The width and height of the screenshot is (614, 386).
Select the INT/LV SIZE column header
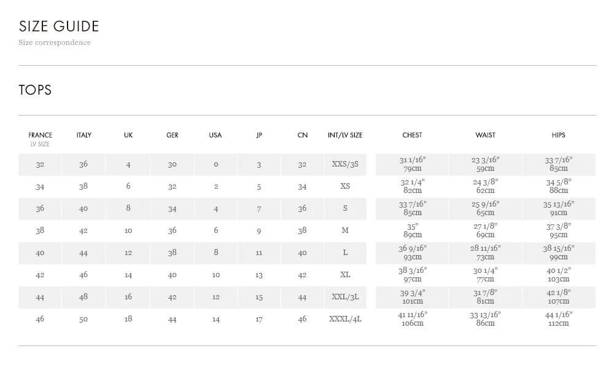345,135
